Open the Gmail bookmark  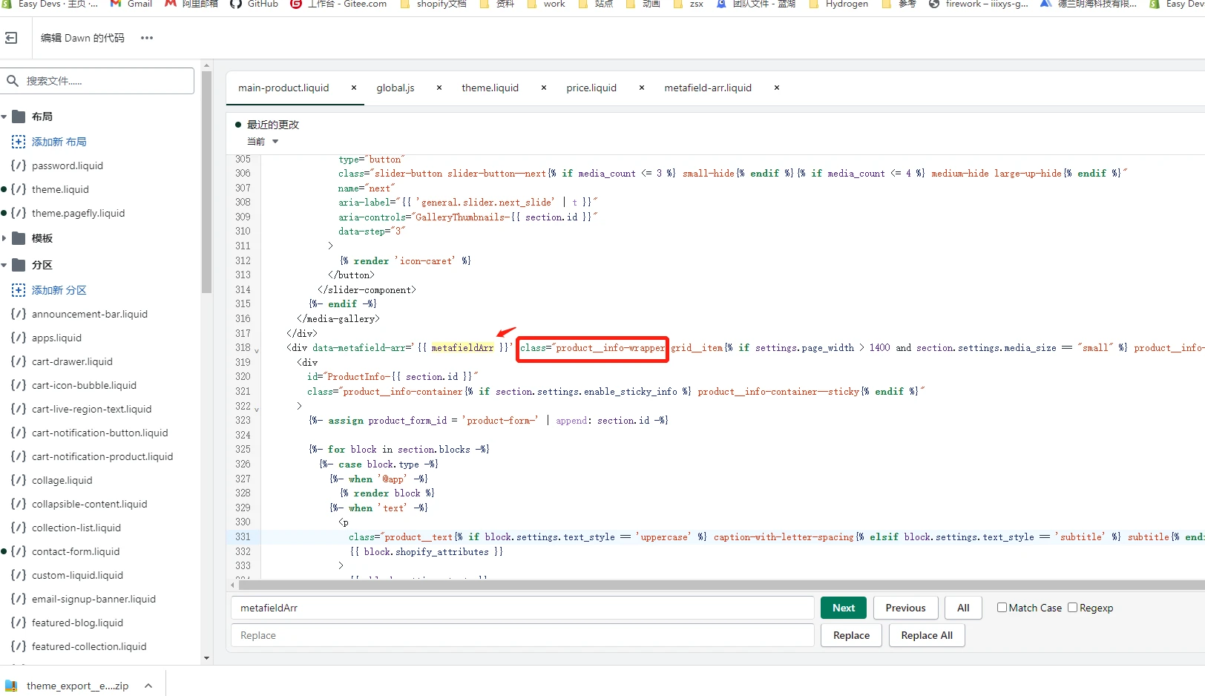(x=131, y=4)
